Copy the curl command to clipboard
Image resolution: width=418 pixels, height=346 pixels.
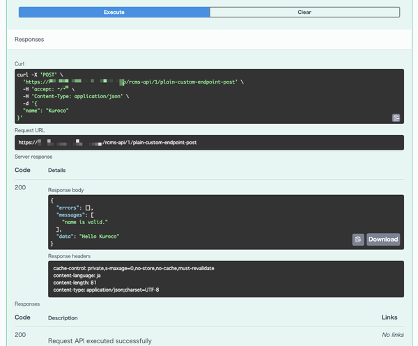[396, 118]
